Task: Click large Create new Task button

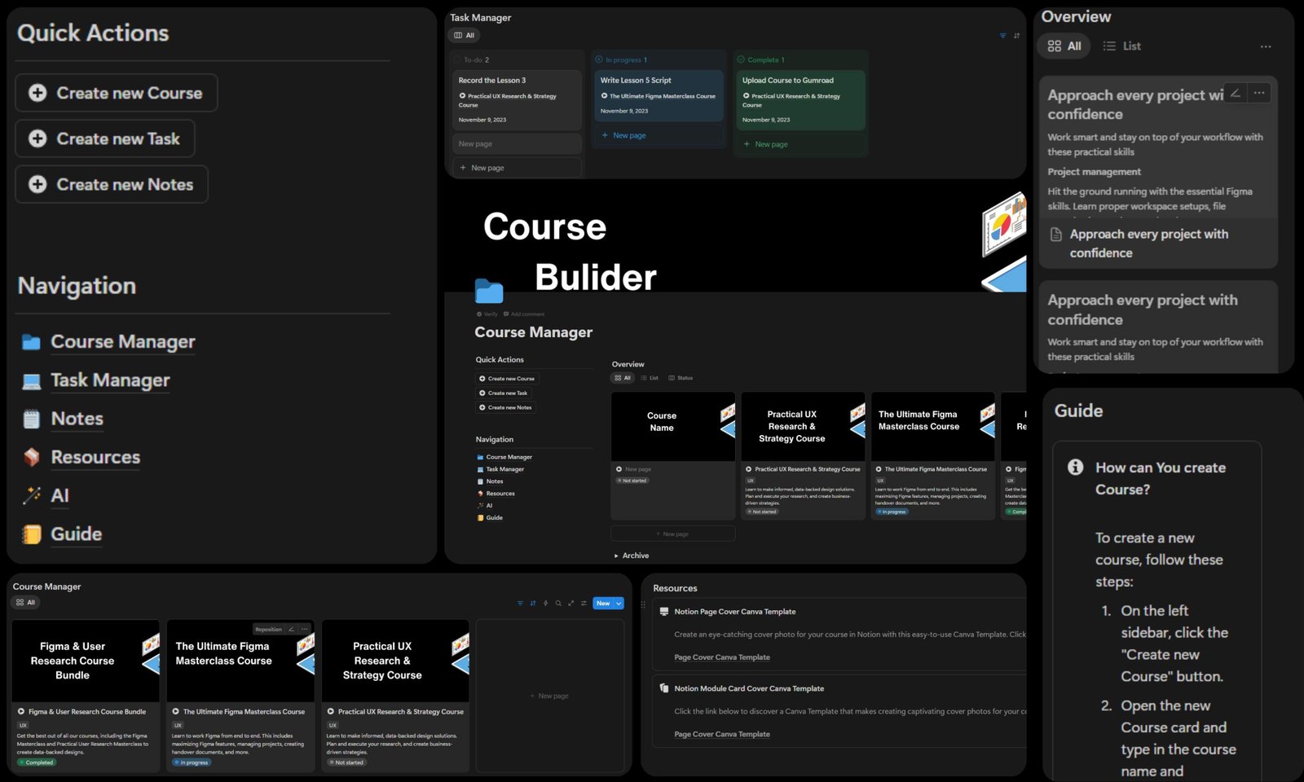Action: coord(105,138)
